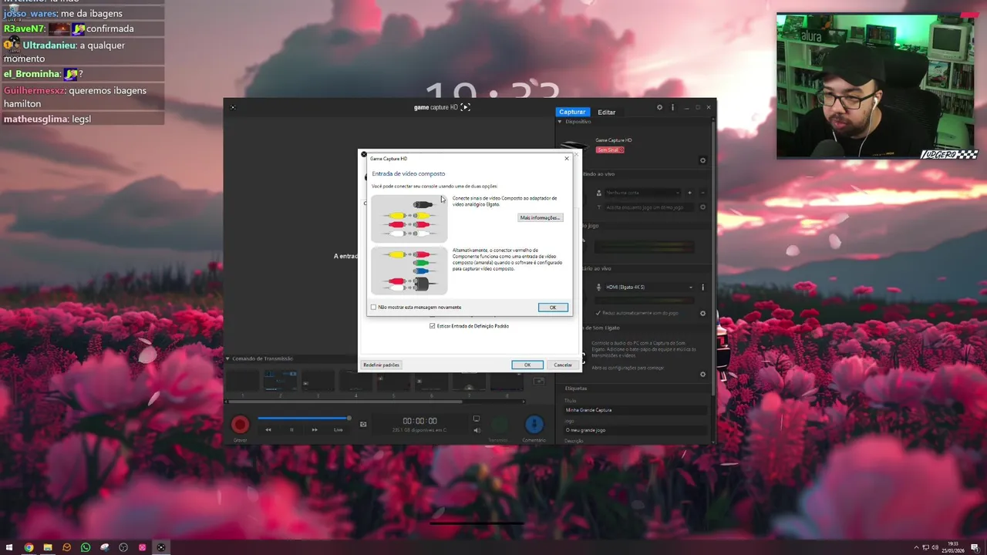The width and height of the screenshot is (987, 555).
Task: Pause playback with the pause button
Action: coord(291,429)
